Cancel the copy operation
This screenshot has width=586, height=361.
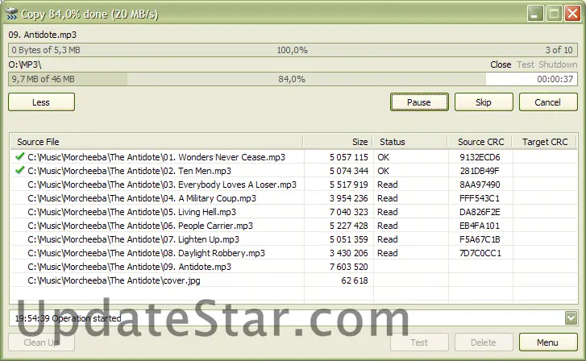[x=548, y=102]
